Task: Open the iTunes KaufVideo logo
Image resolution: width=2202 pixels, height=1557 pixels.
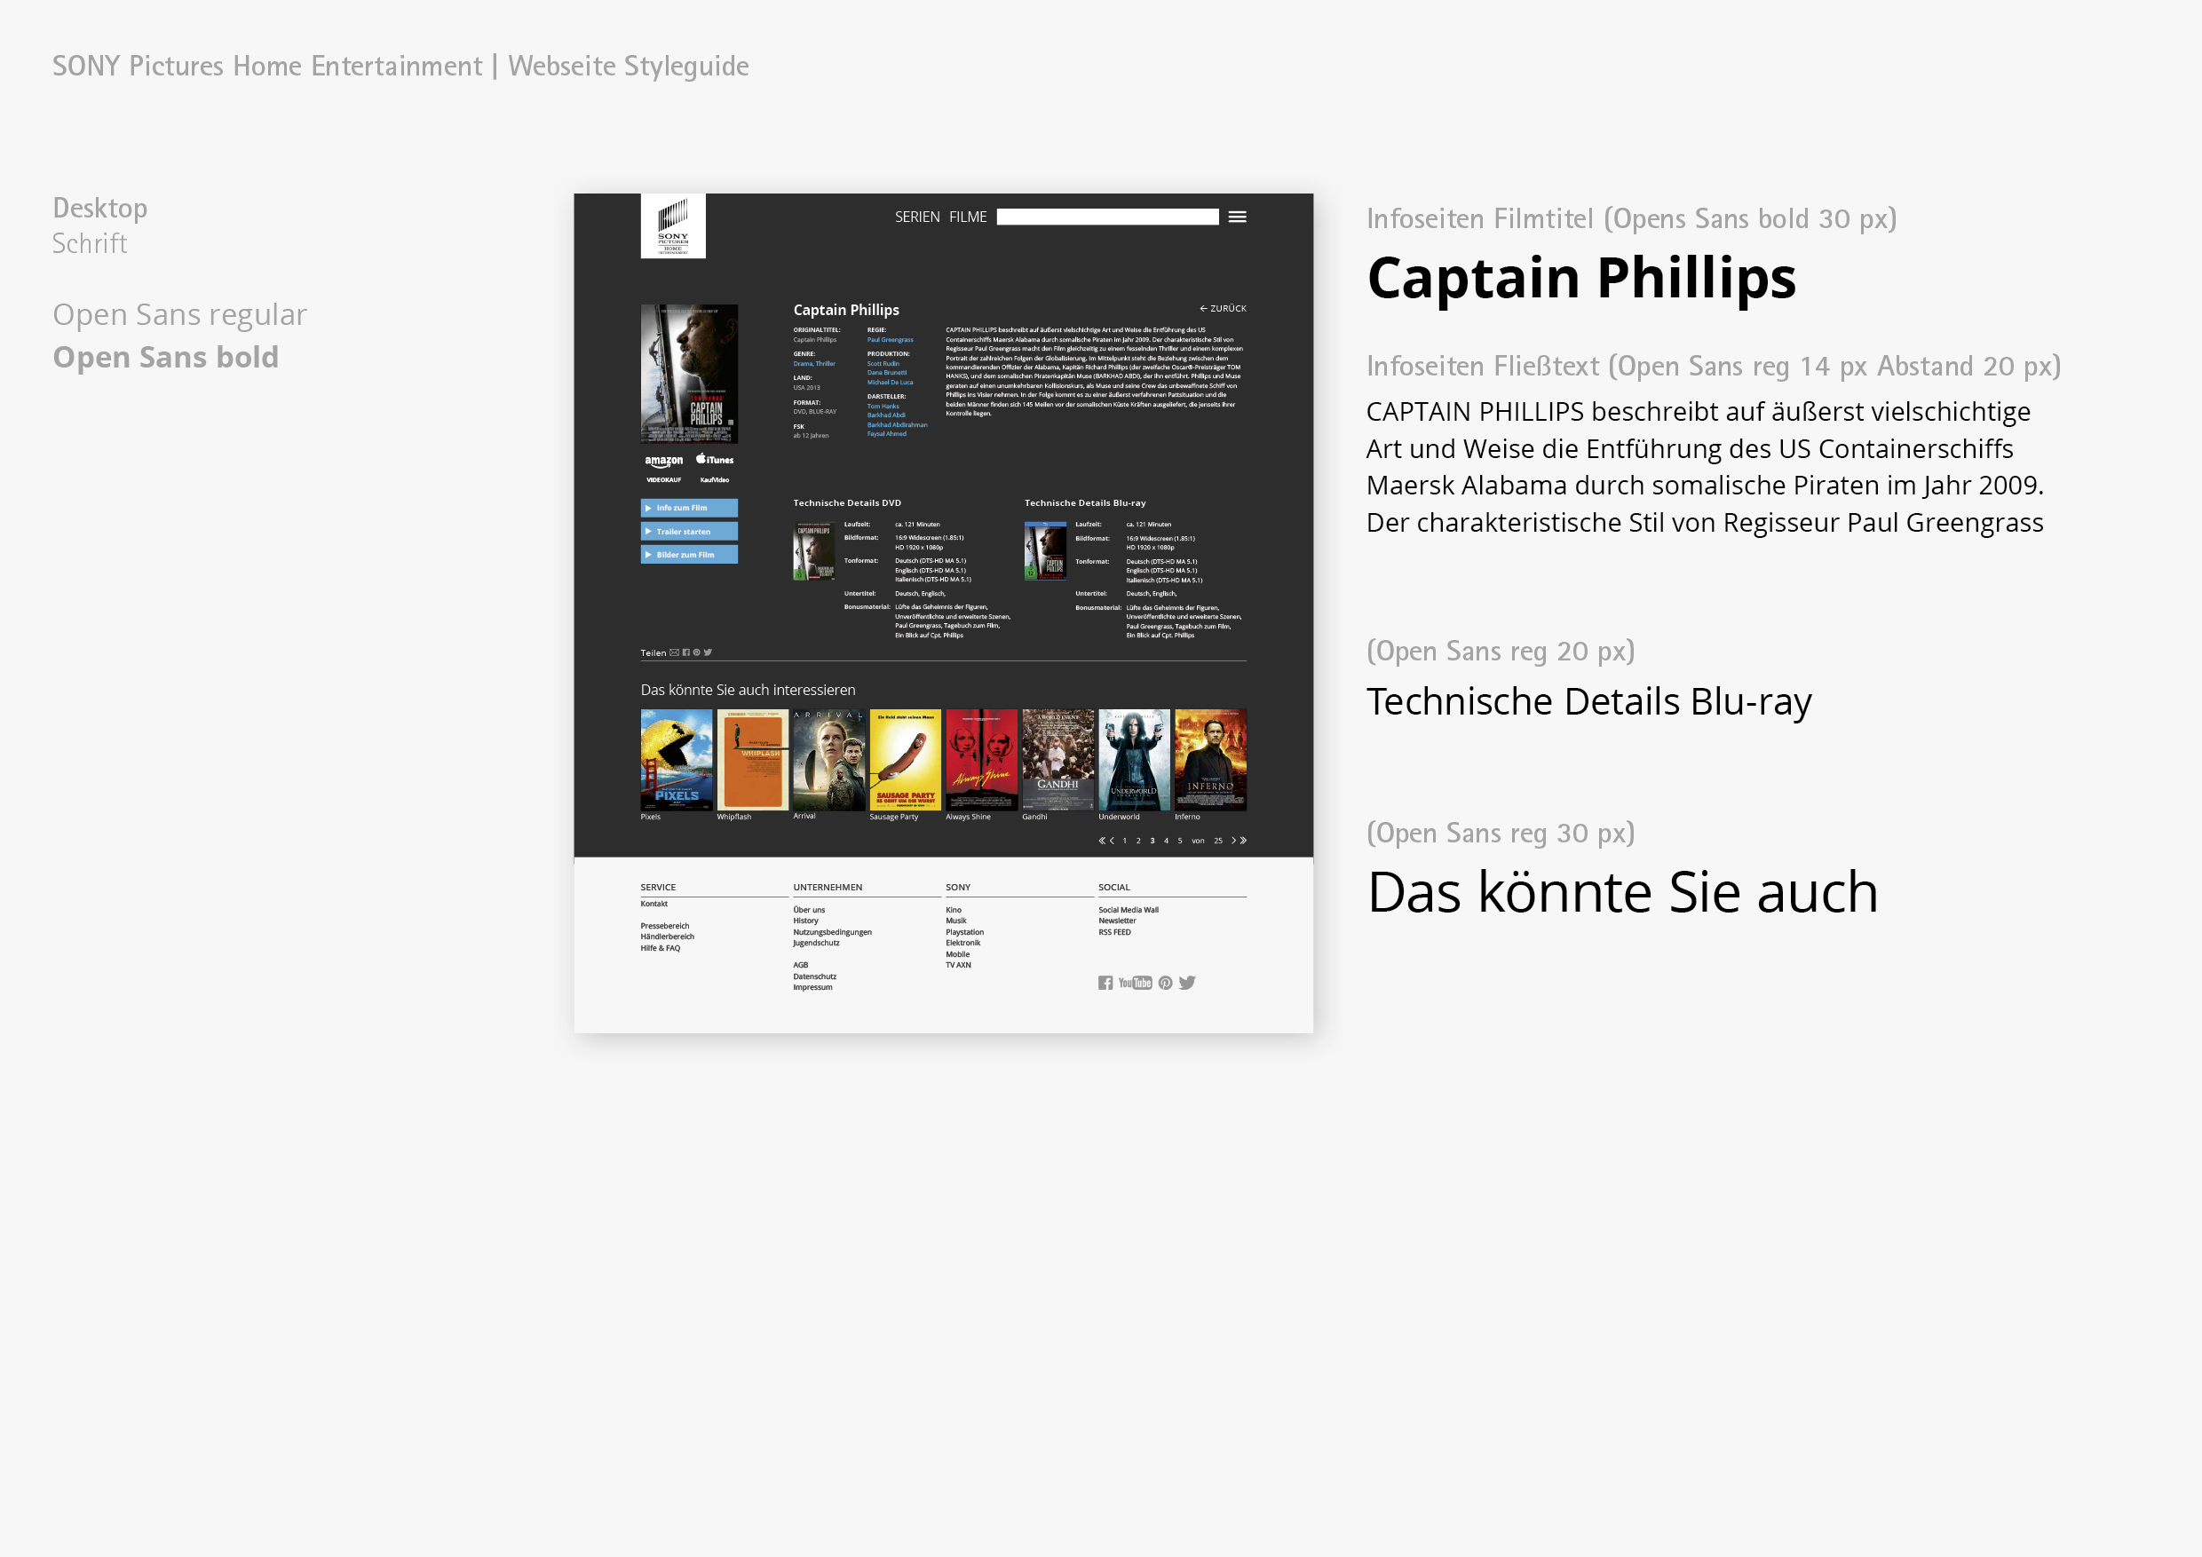Action: [x=715, y=469]
